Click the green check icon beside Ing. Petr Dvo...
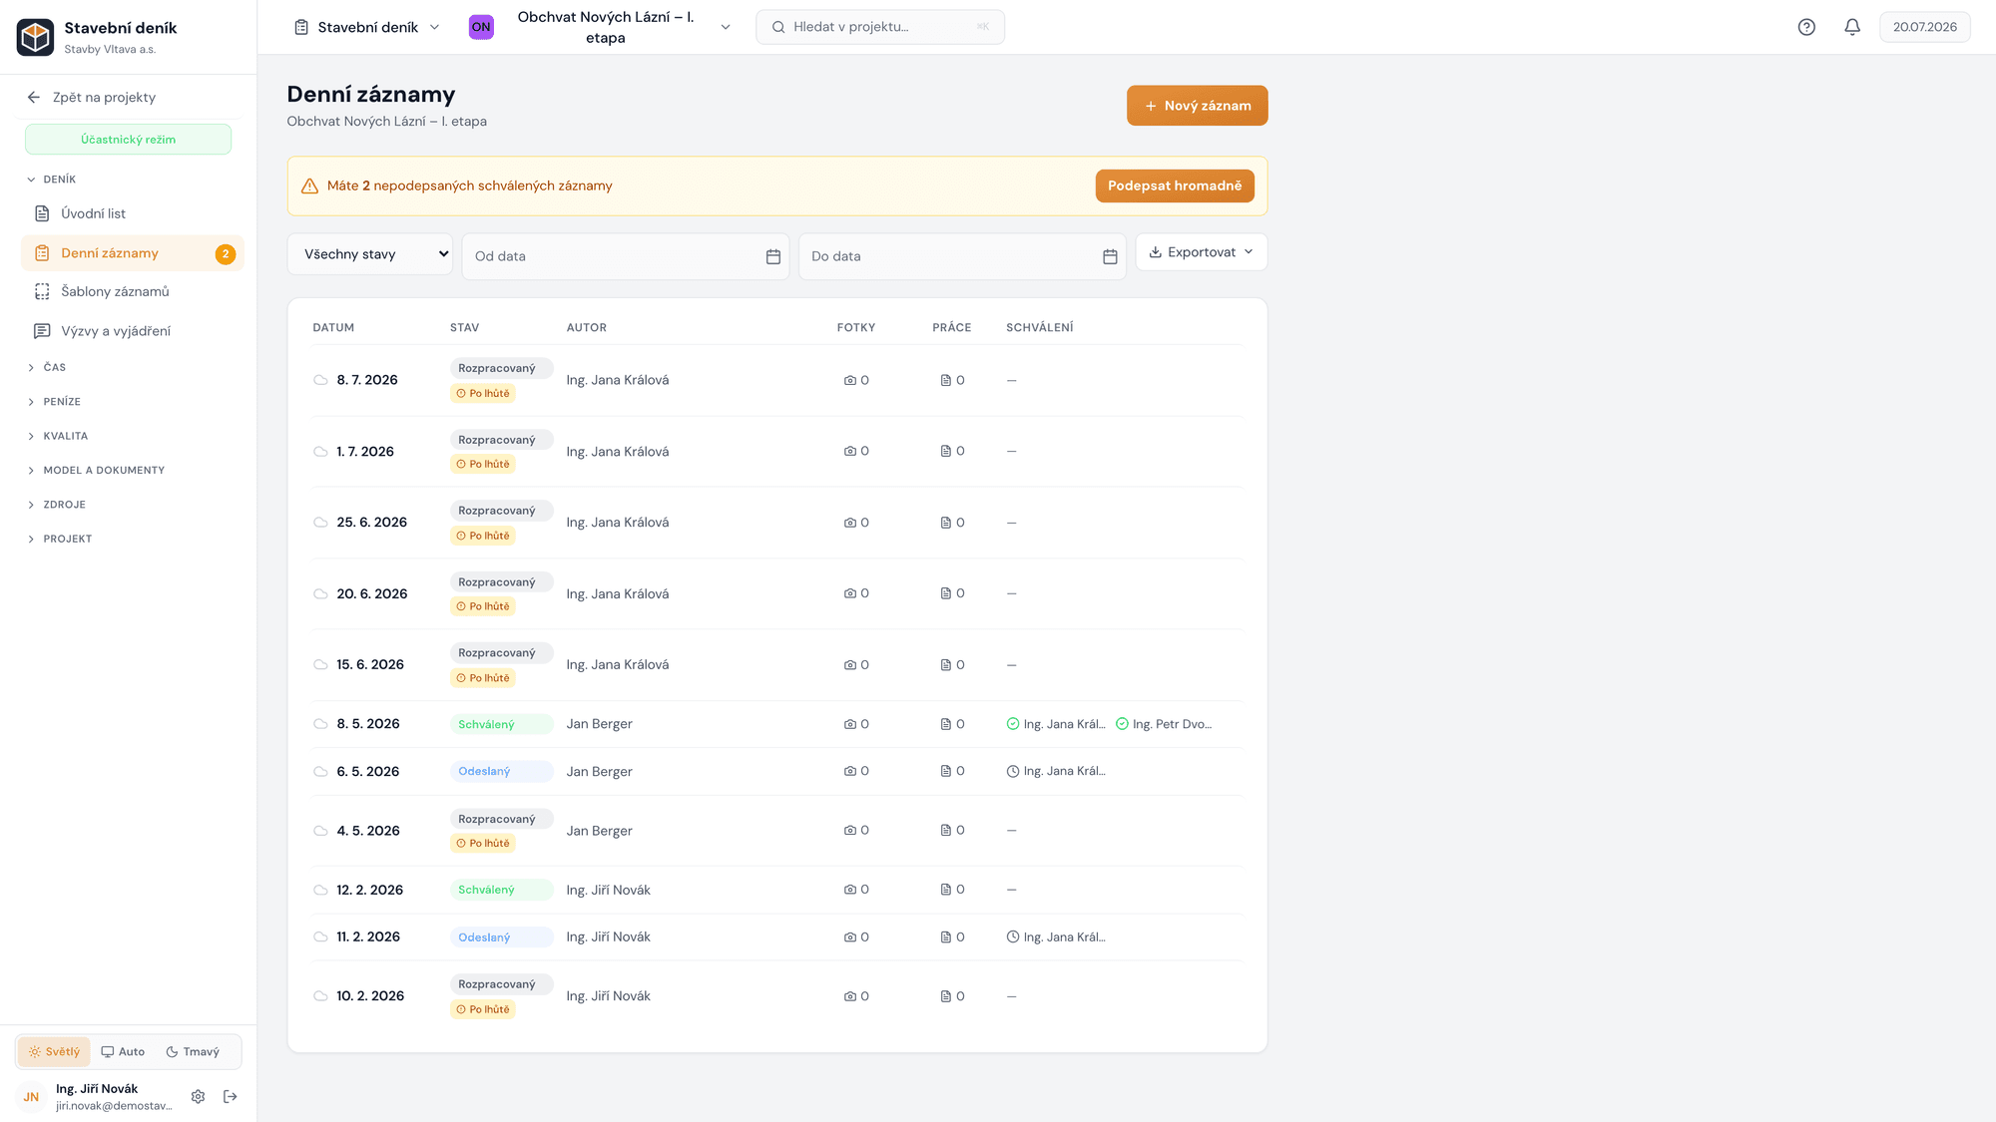This screenshot has width=1996, height=1122. tap(1122, 724)
